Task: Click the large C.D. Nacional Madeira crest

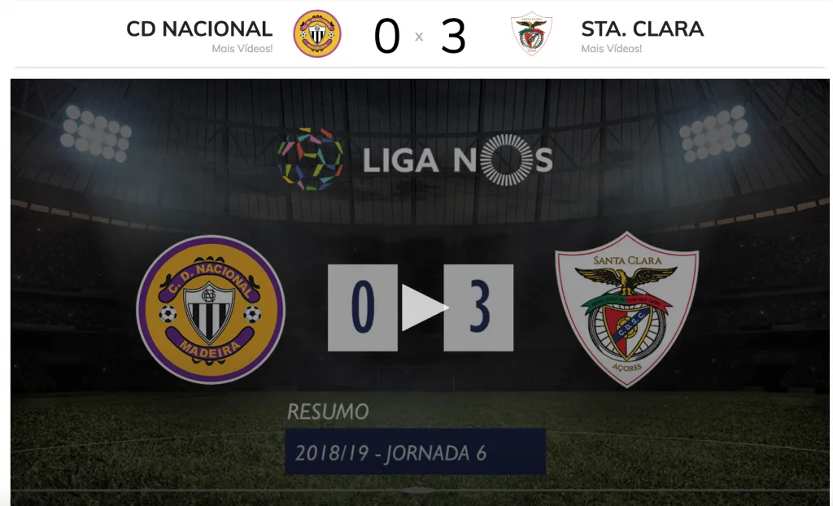Action: pyautogui.click(x=211, y=309)
